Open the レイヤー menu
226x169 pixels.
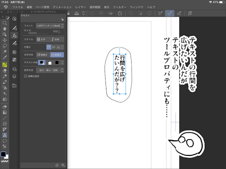(x=80, y=7)
